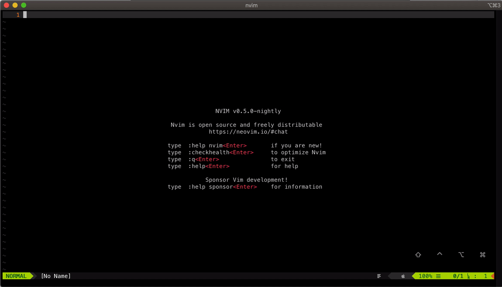Click the three-bar icon after 100%
Image resolution: width=502 pixels, height=287 pixels.
pyautogui.click(x=438, y=276)
